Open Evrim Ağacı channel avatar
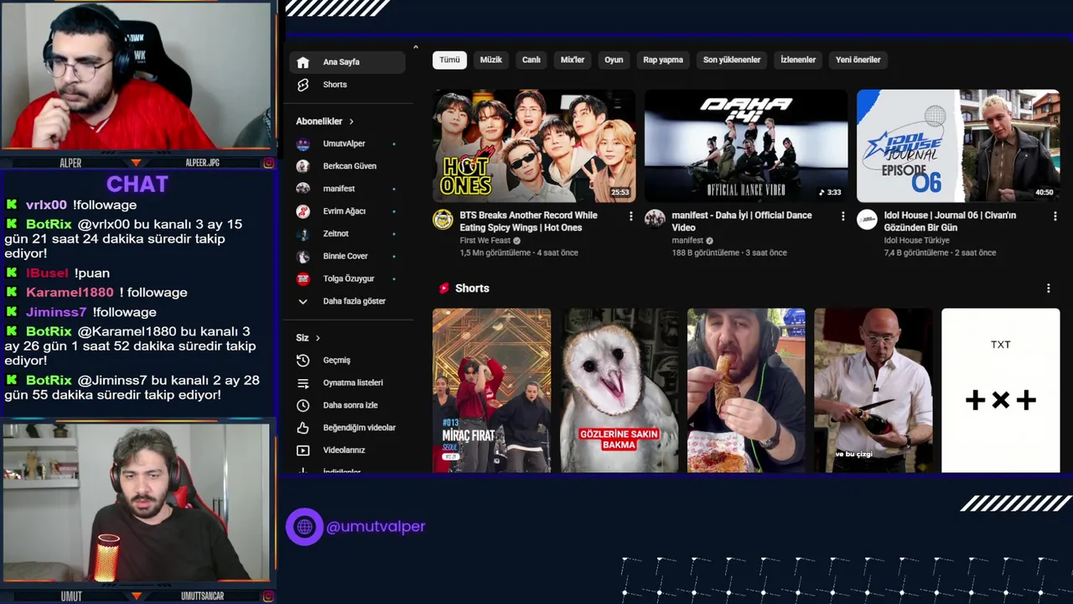 point(303,211)
